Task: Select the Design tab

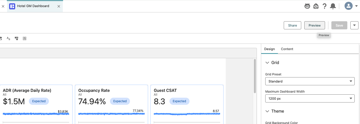Action: (x=269, y=49)
